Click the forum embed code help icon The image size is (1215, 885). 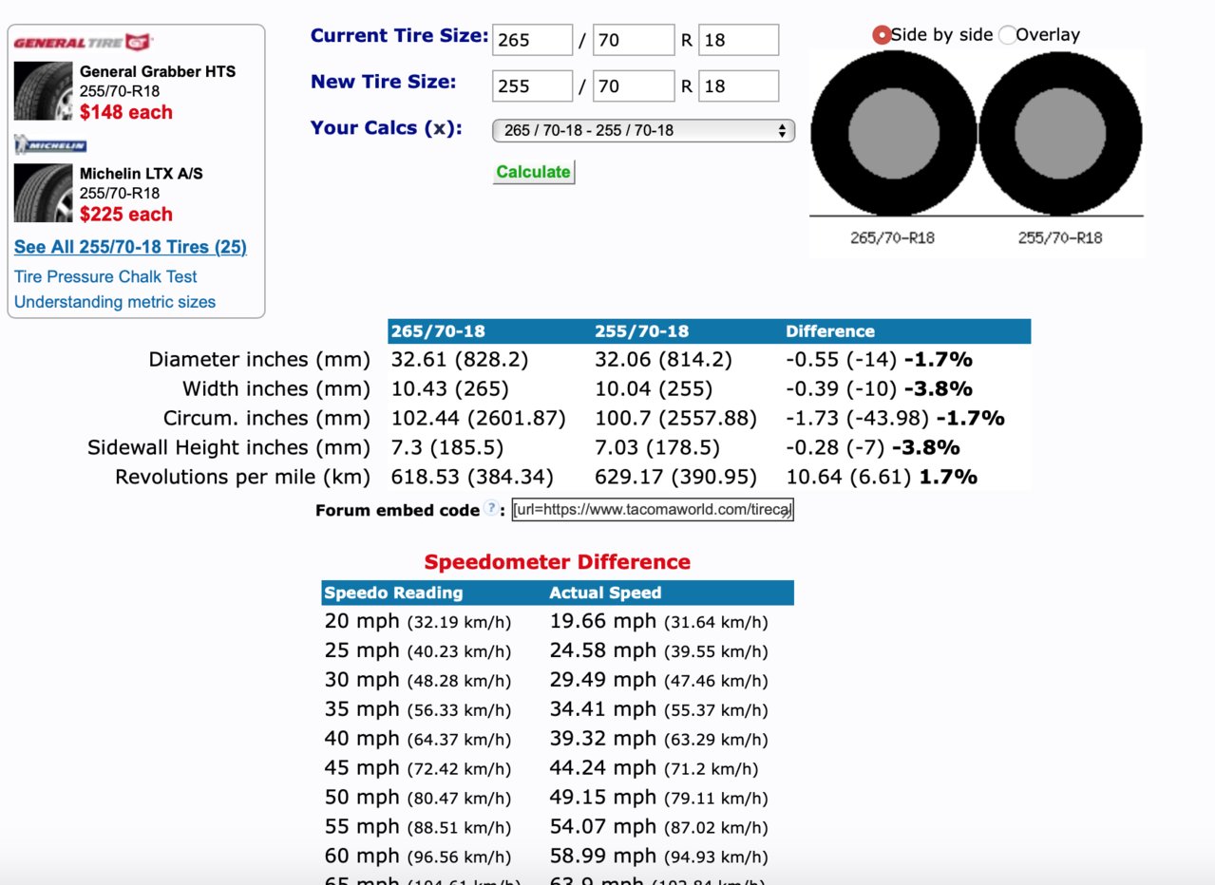490,509
